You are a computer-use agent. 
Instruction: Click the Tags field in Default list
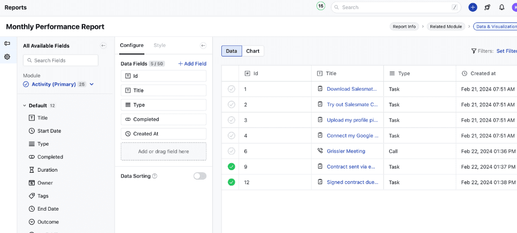38,196
